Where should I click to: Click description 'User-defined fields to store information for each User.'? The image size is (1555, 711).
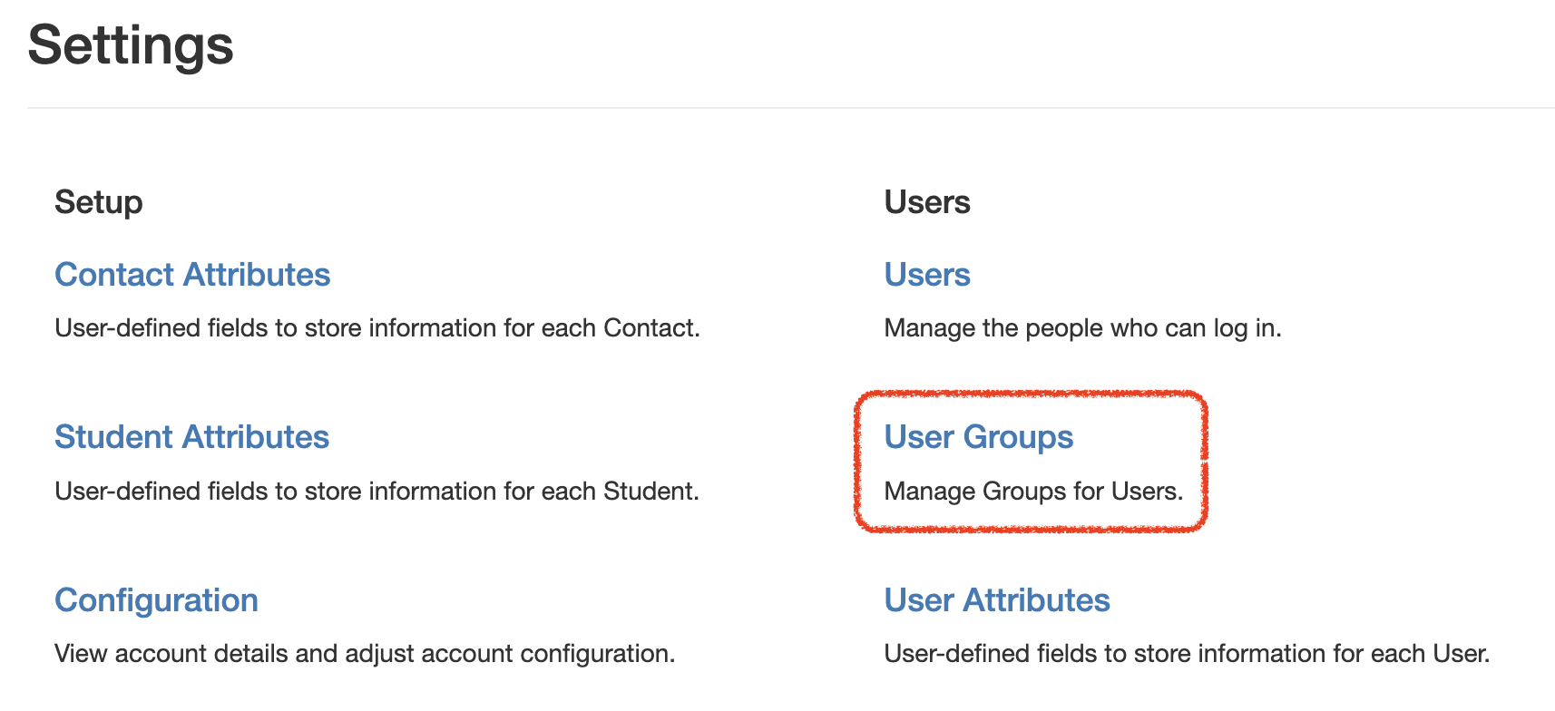(x=1187, y=654)
